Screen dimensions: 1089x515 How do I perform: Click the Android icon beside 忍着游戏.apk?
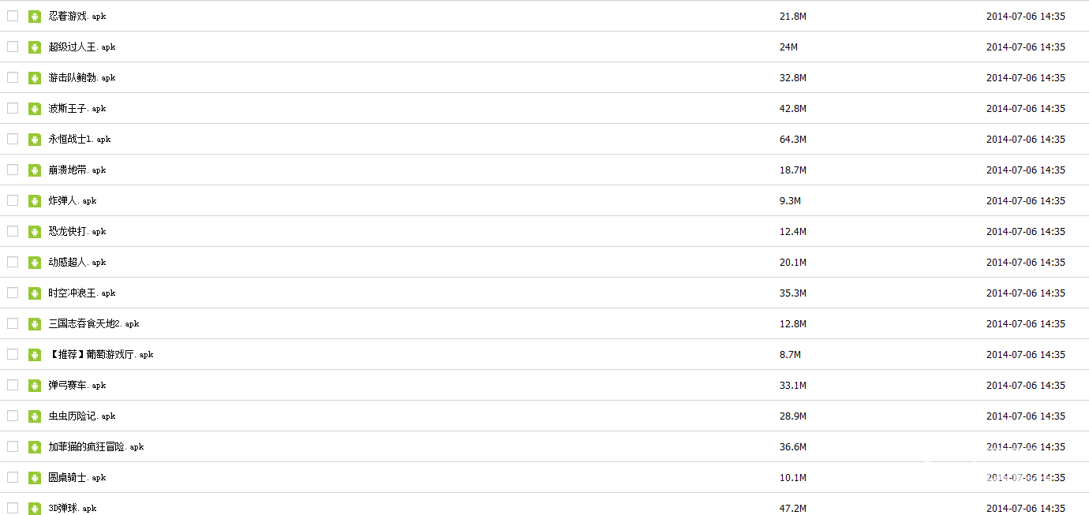35,17
